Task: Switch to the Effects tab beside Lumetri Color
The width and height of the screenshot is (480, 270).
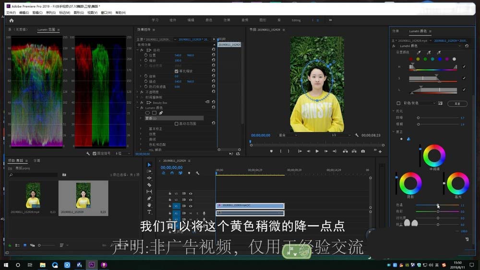Action: click(396, 31)
